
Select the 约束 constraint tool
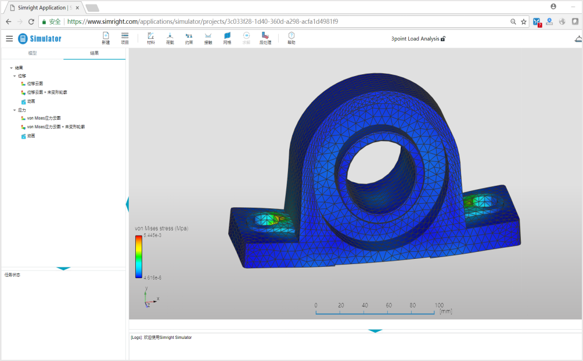click(x=189, y=38)
